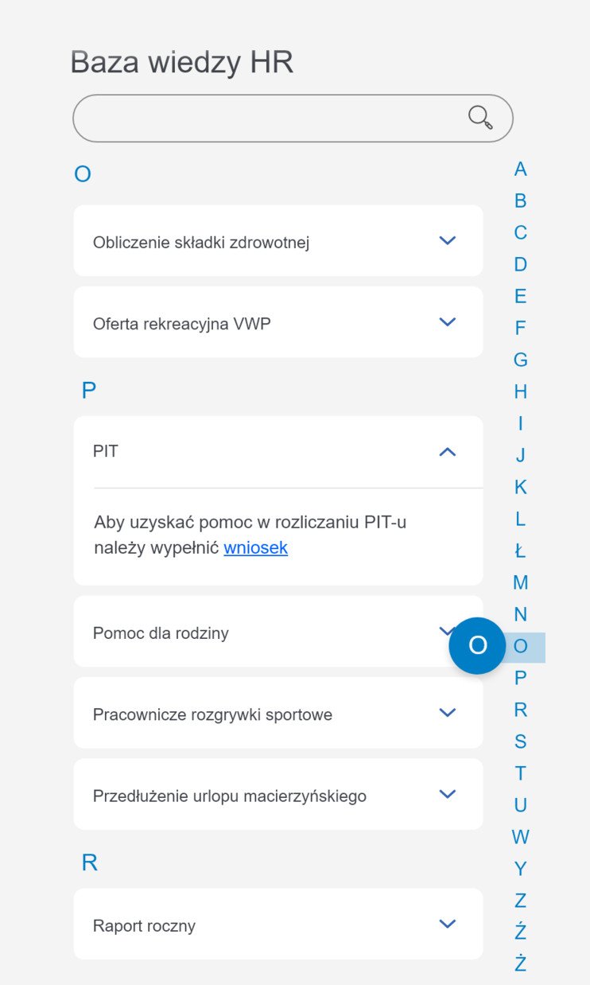Jump to letter R in index
The image size is (590, 985).
[520, 710]
